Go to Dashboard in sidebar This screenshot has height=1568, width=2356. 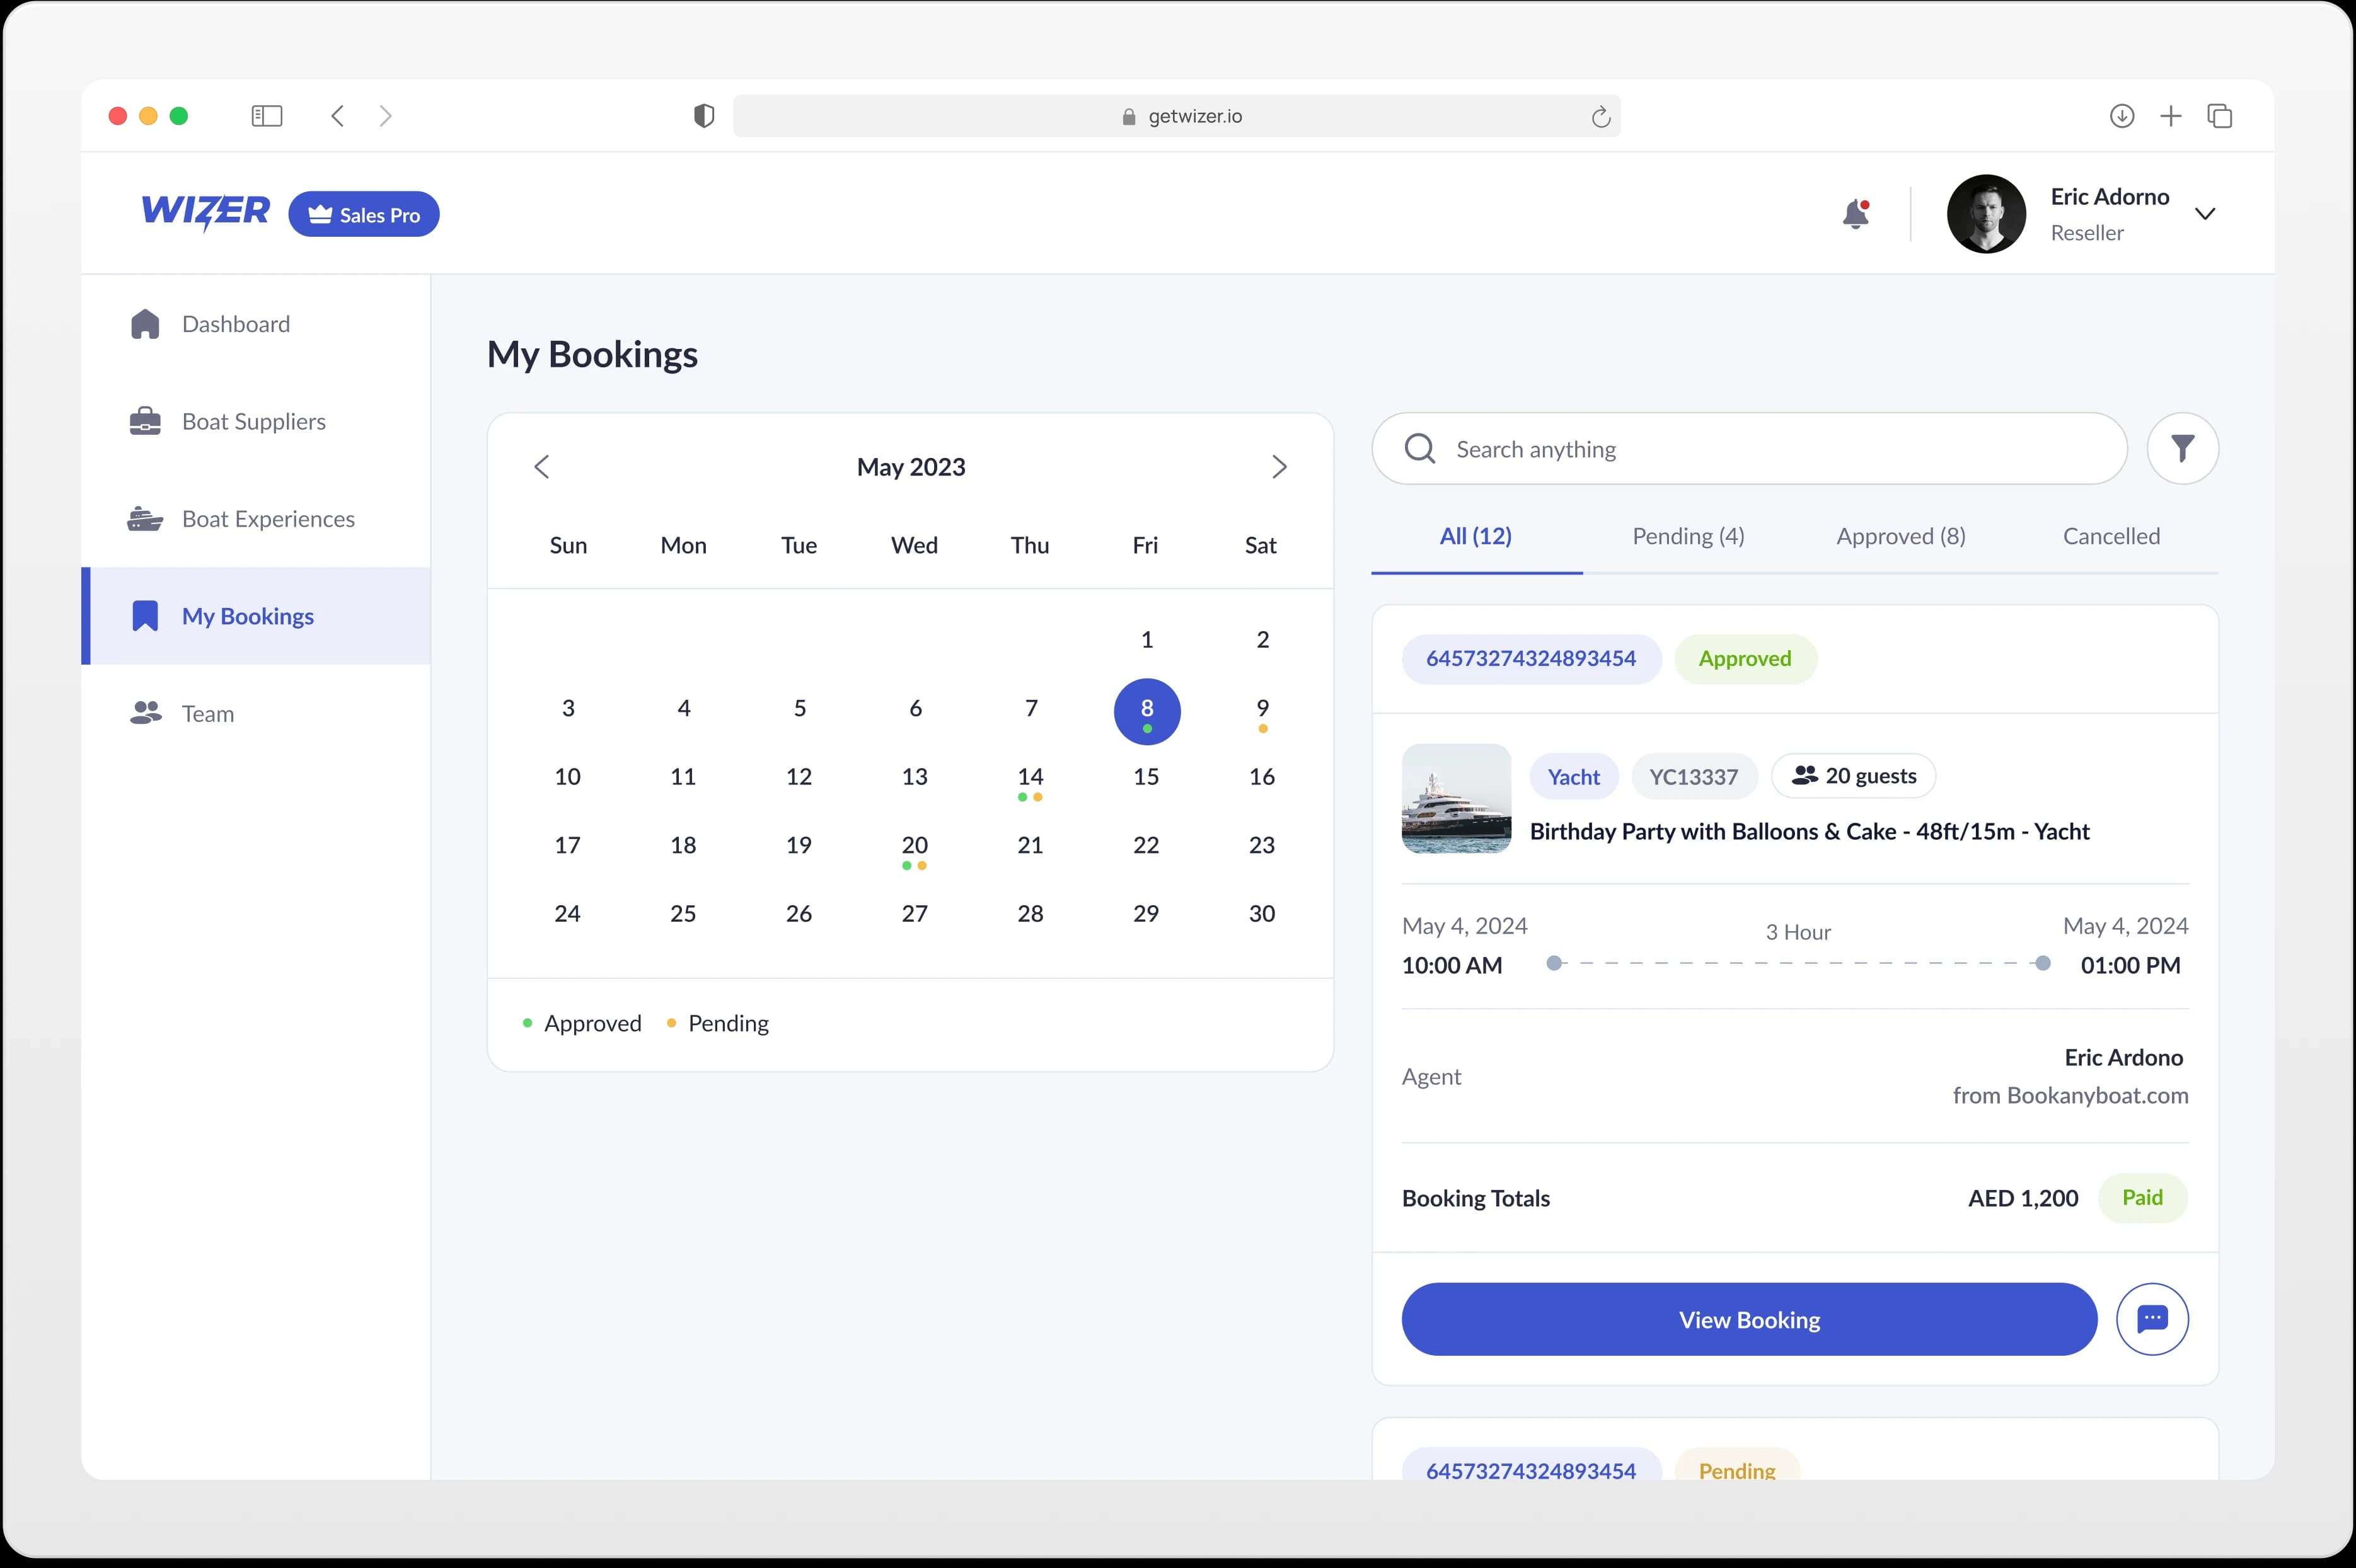click(x=235, y=324)
